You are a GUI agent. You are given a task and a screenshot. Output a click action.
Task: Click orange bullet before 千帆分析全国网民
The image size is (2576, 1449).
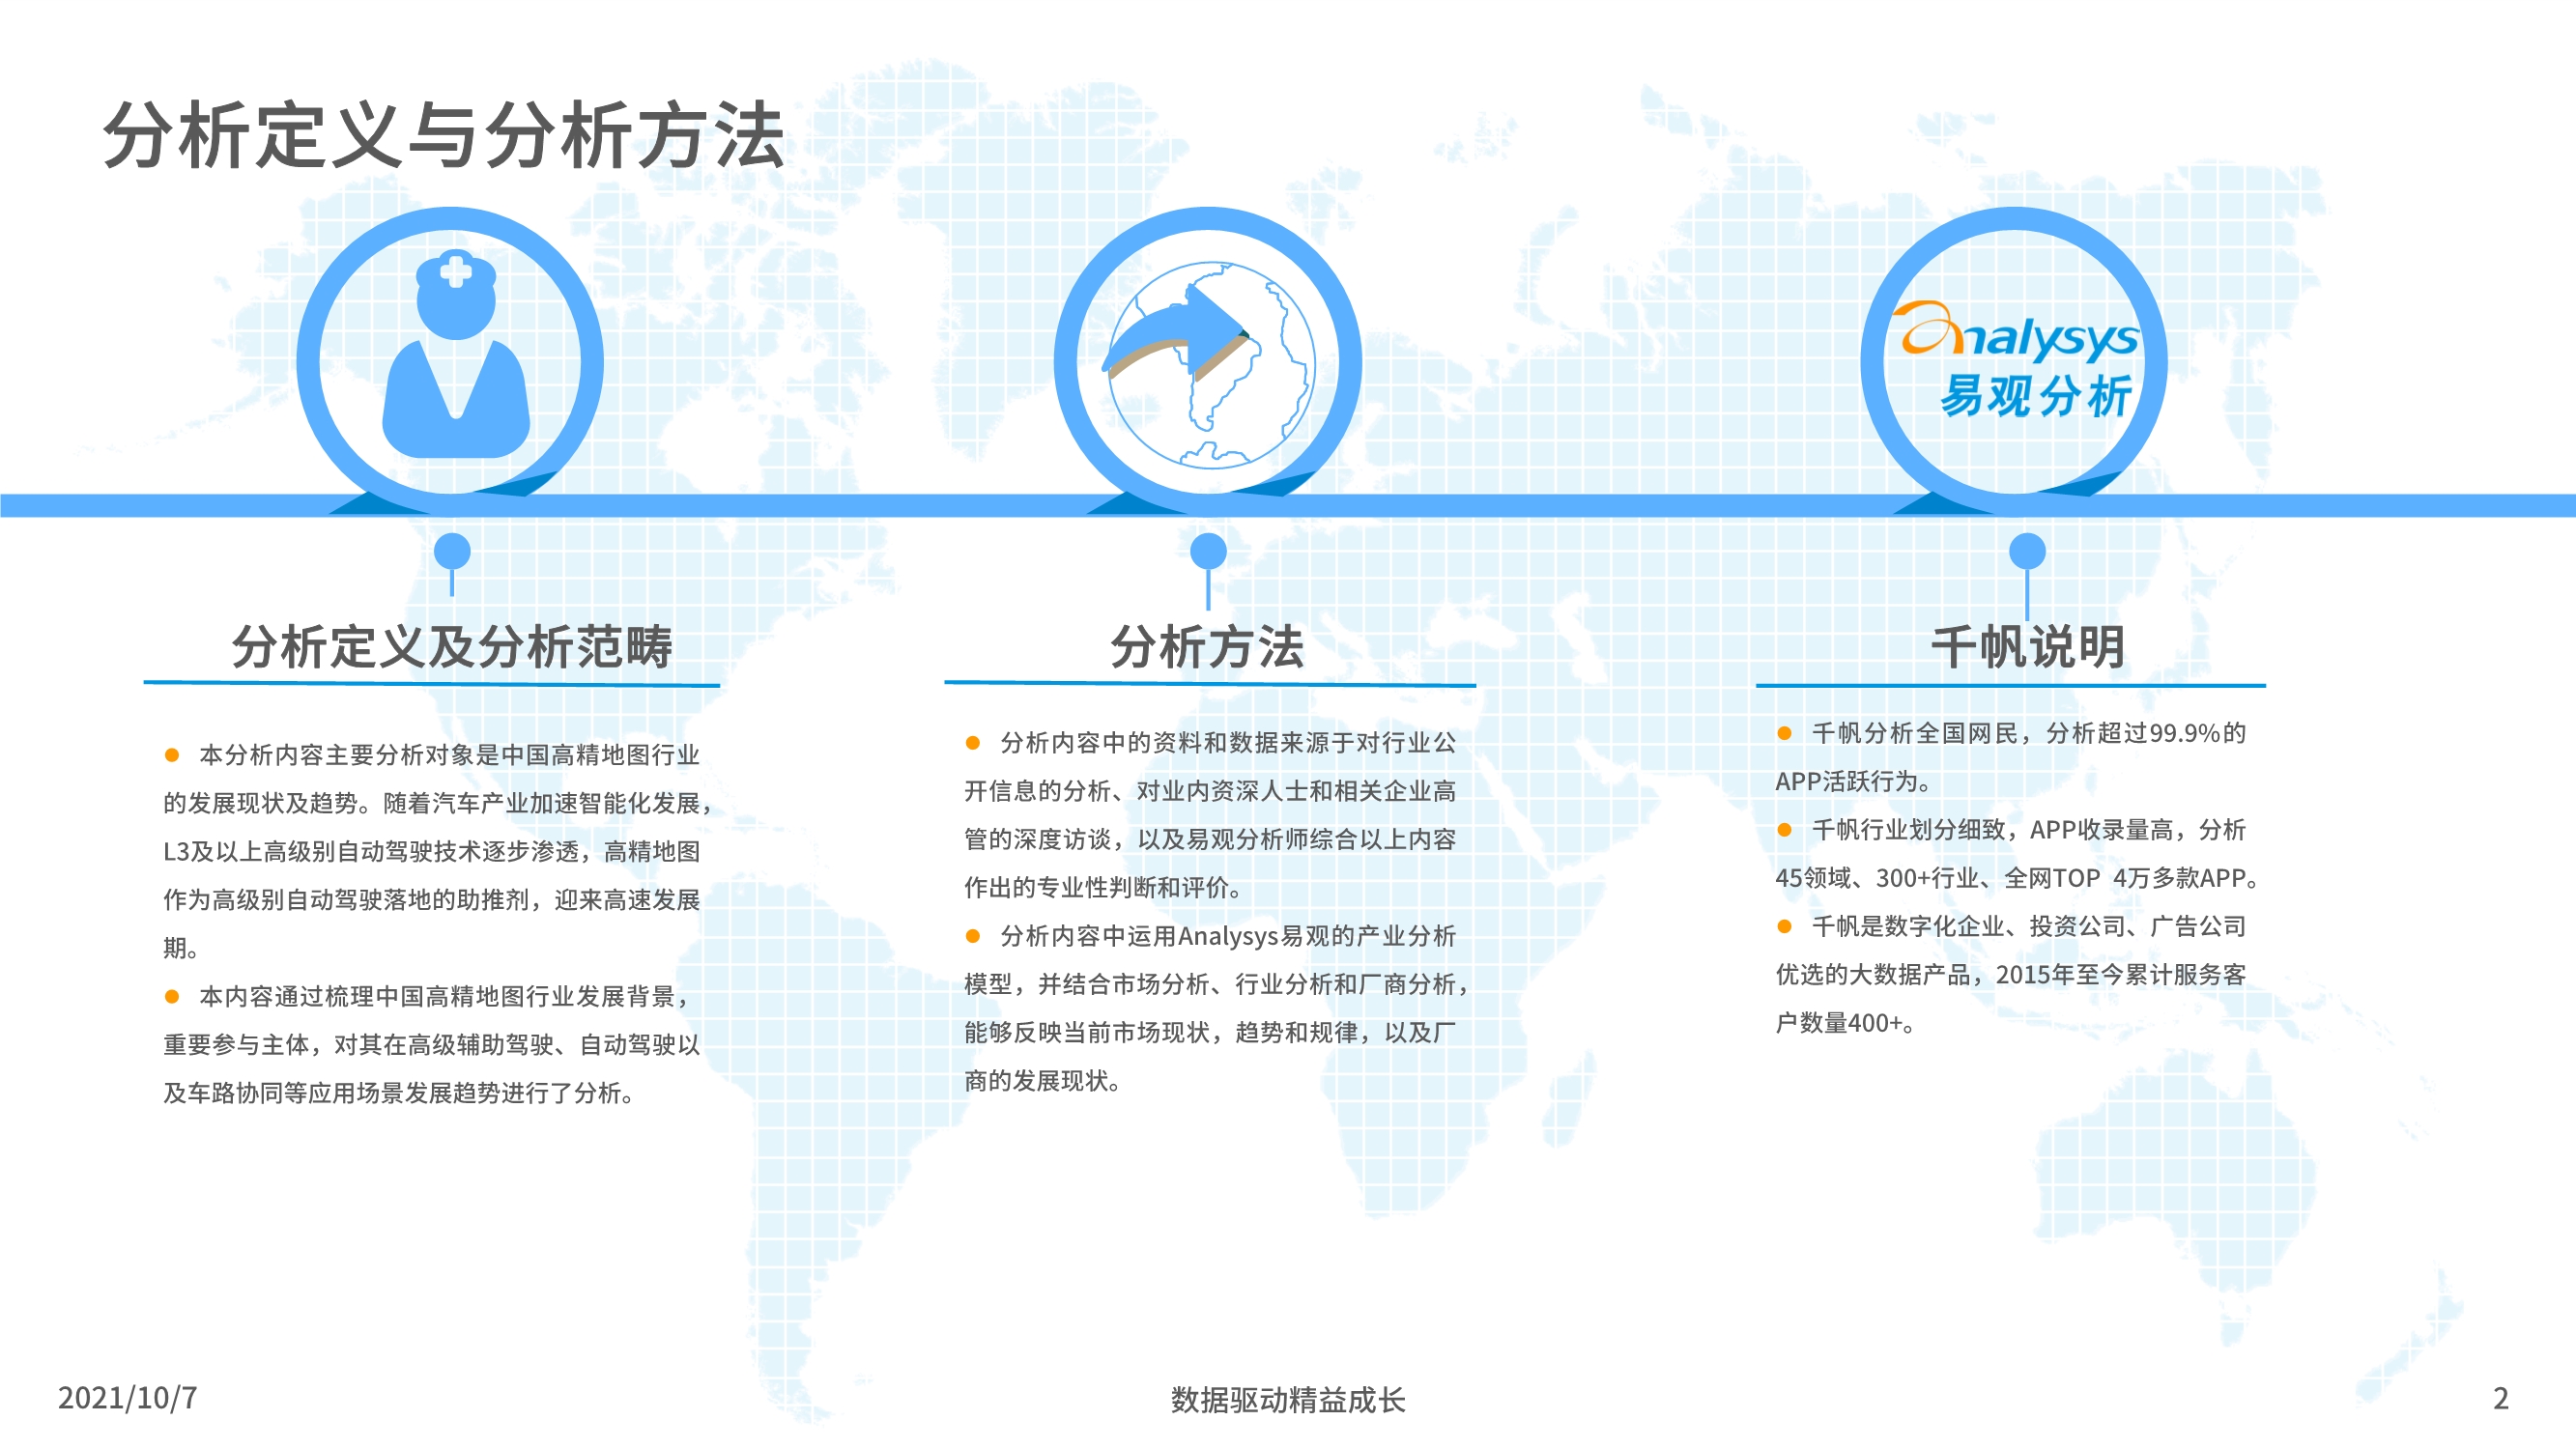1784,733
